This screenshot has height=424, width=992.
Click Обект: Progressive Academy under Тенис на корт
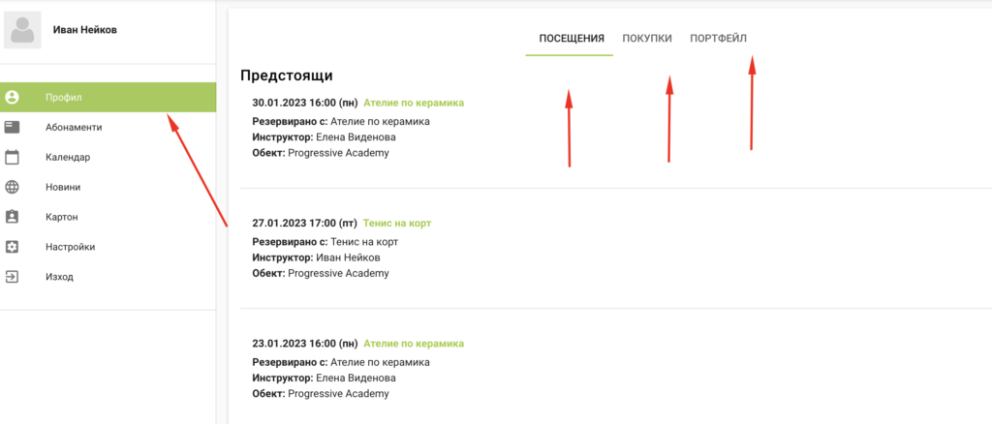pos(320,274)
